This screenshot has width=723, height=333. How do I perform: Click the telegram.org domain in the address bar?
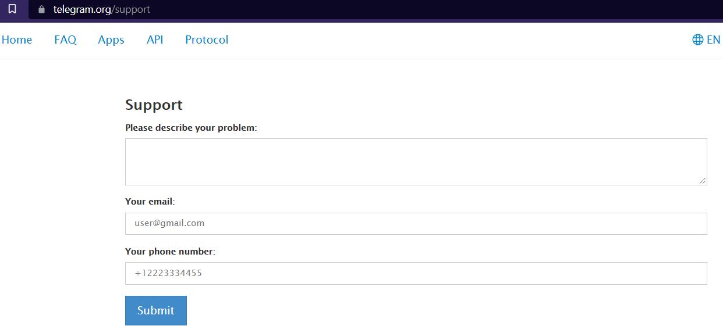[x=82, y=9]
